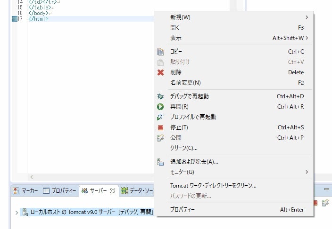Choose 追加および除去(A)...
Viewport: 332px width, 229px height.
234,162
